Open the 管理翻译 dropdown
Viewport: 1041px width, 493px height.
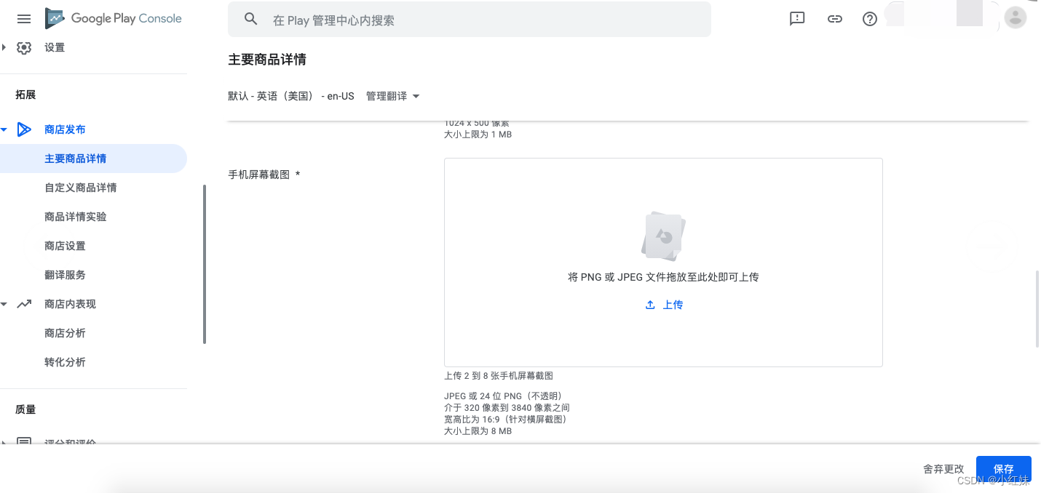392,95
